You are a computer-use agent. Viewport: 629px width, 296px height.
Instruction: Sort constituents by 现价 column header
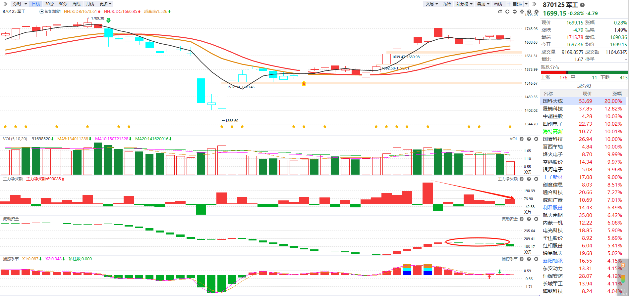pos(587,94)
